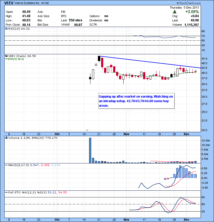Viewport: 214px width, 222px height.
Task: Click the Low value 40.03
Action: 26,20
